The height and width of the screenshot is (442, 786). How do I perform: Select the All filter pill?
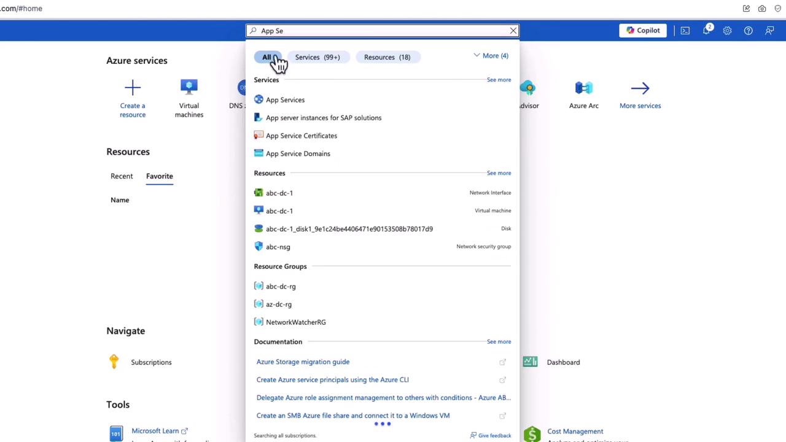[267, 57]
